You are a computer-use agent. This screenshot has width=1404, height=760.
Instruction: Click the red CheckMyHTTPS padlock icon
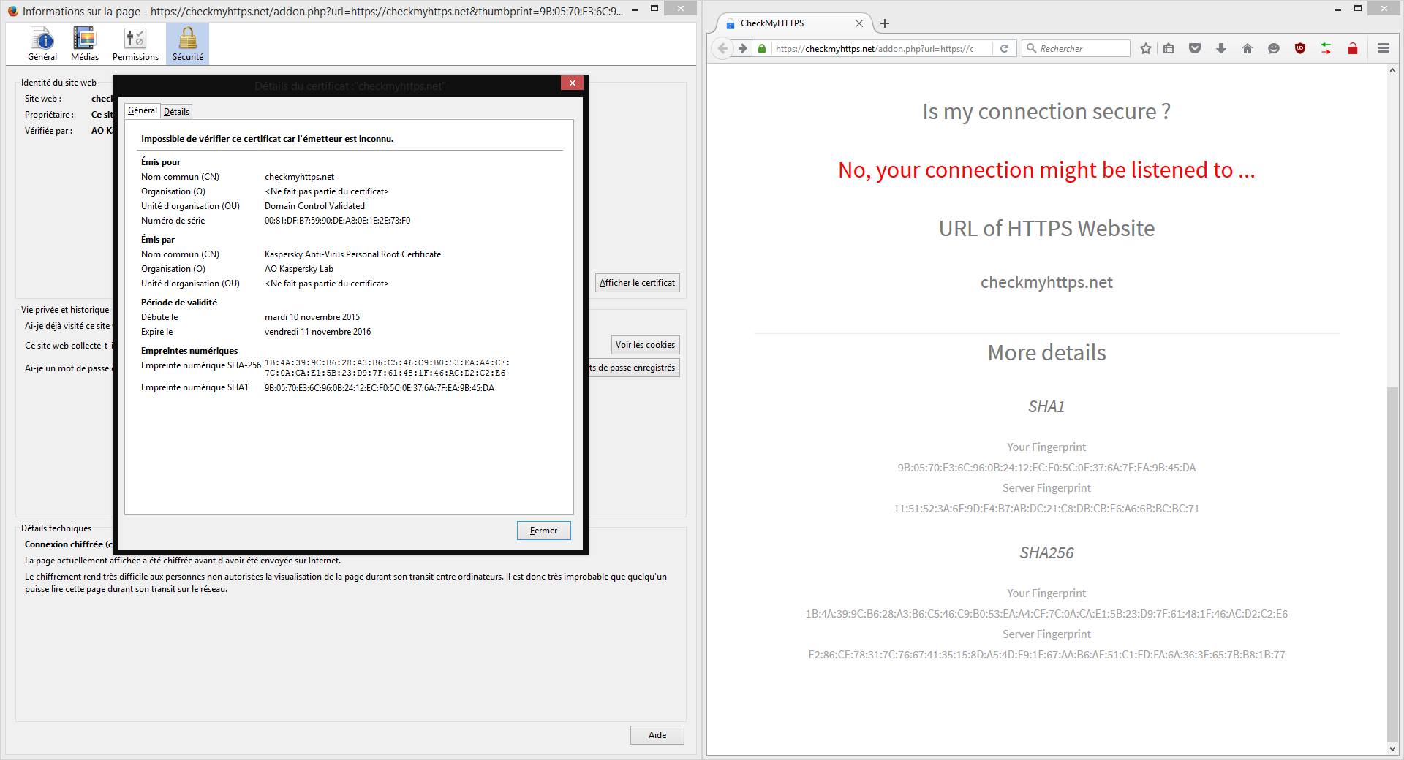tap(1353, 48)
